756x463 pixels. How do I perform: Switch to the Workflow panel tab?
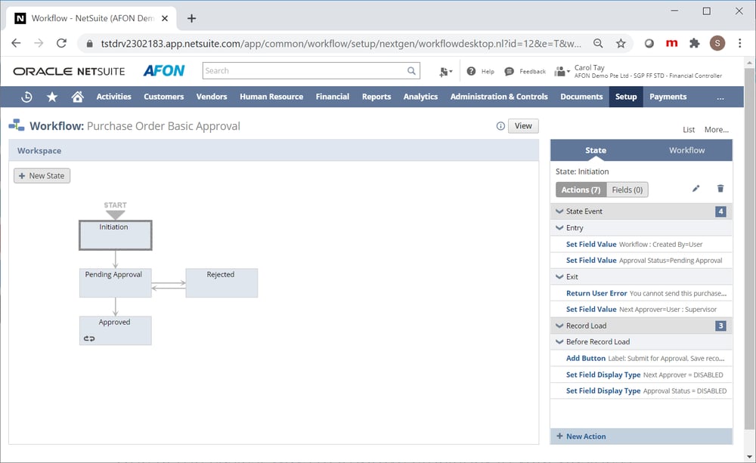(686, 150)
